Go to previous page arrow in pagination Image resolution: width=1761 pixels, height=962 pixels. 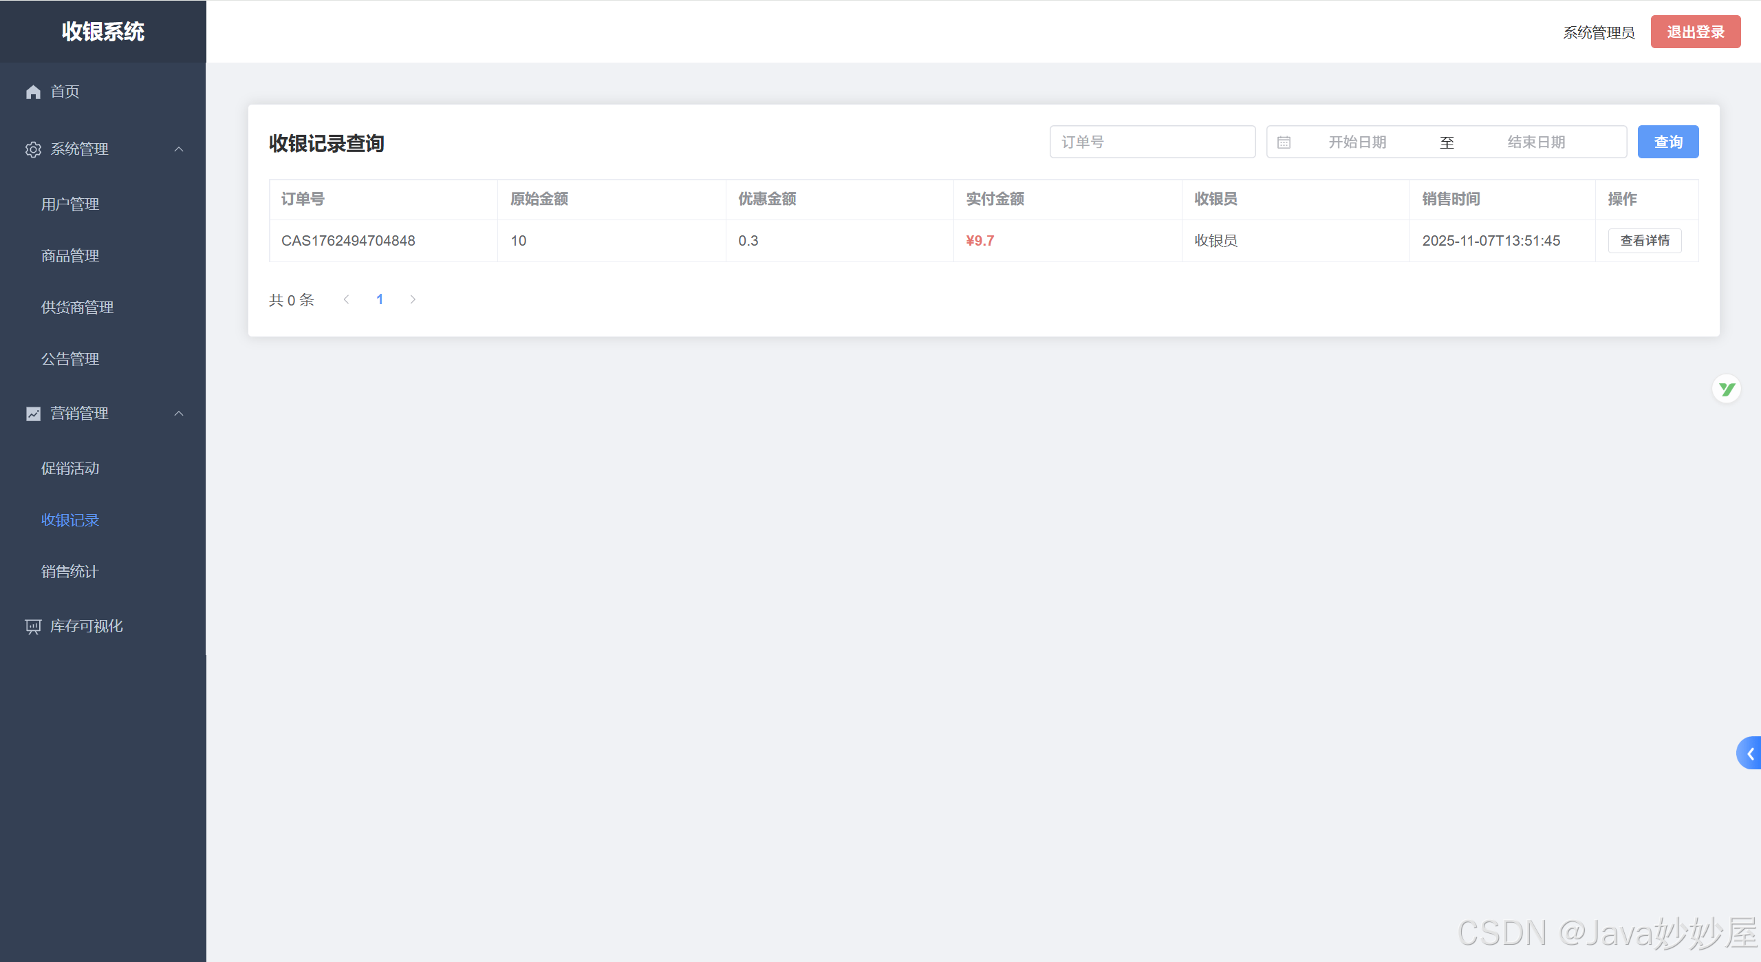click(347, 299)
